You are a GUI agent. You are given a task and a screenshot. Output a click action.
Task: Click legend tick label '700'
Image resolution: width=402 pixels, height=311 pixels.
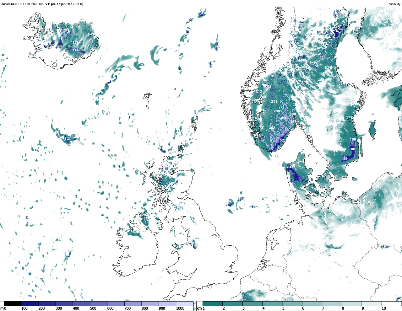click(128, 308)
